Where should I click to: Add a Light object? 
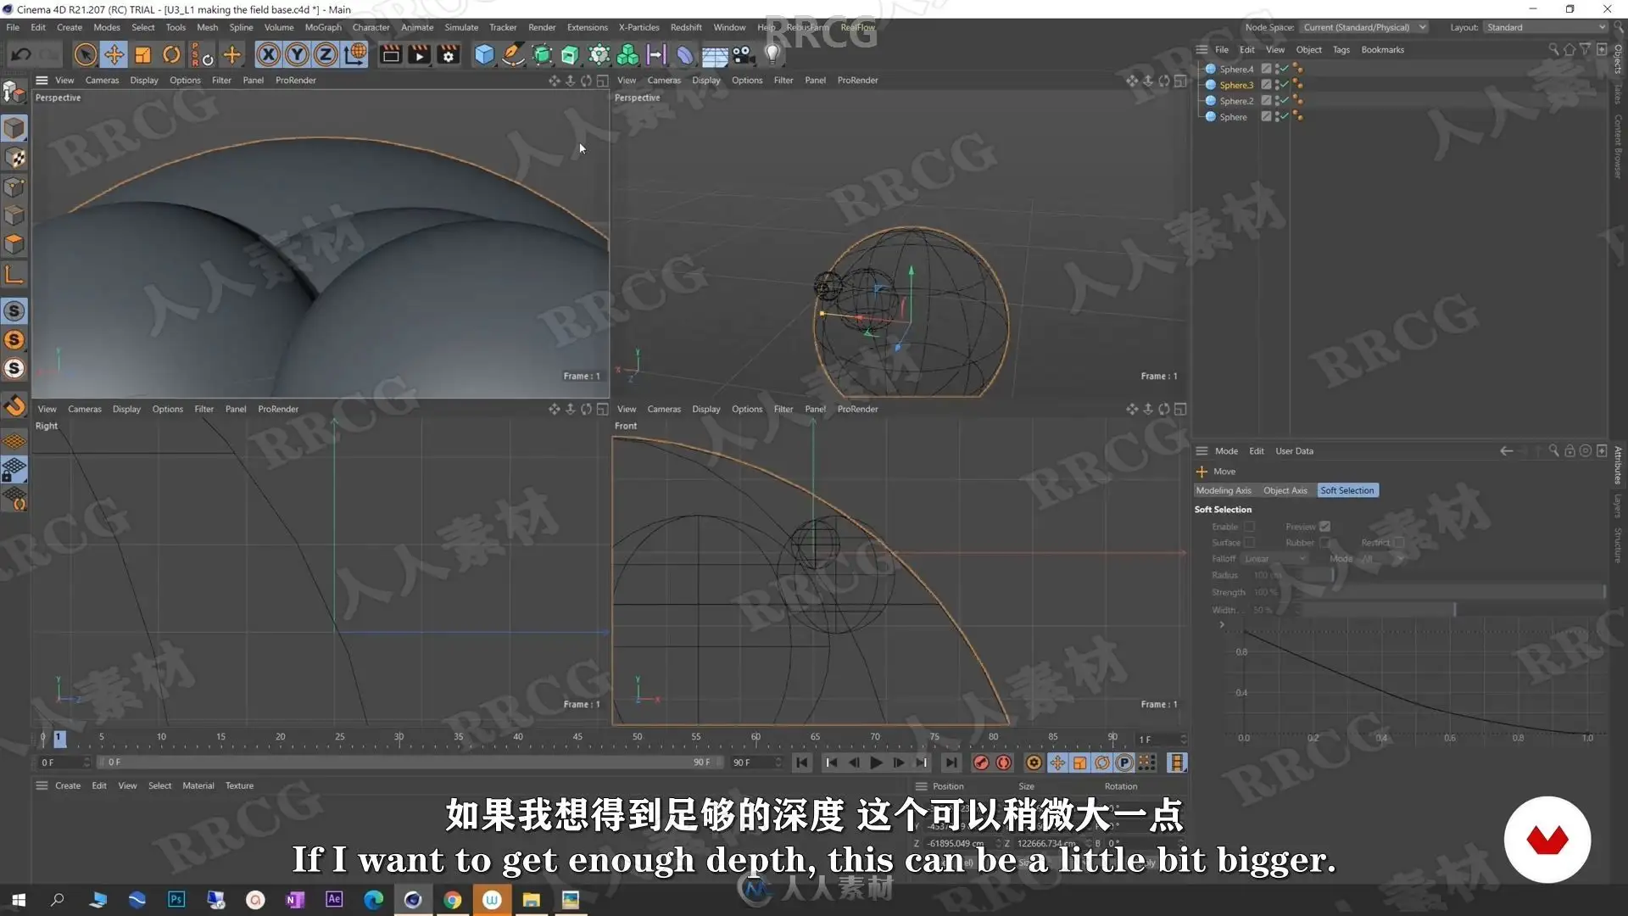(772, 55)
